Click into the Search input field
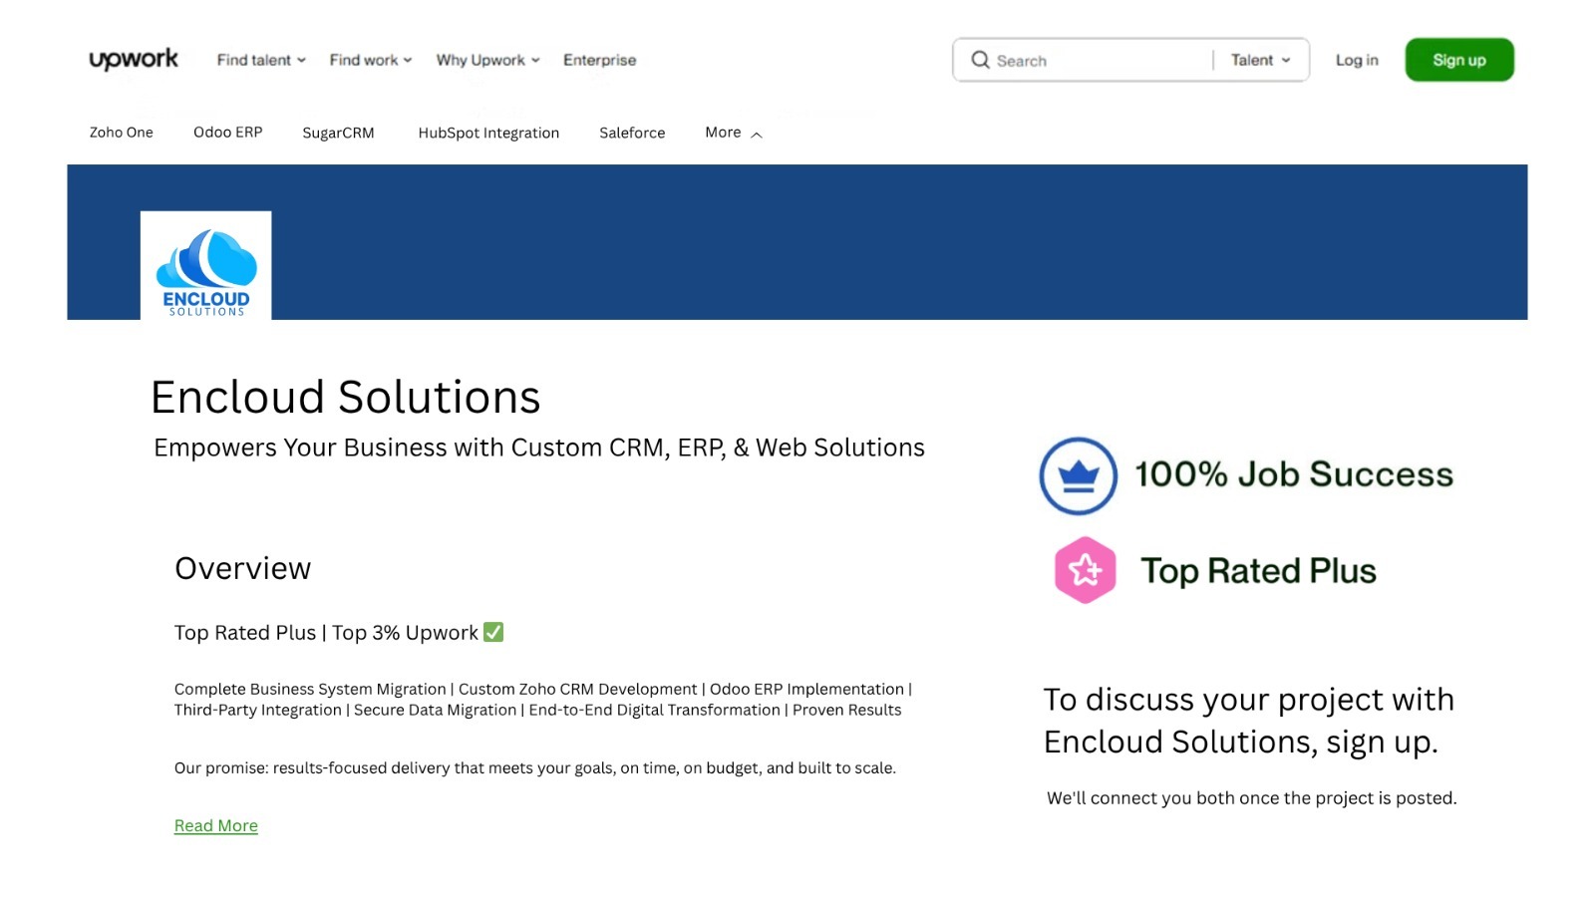 click(1097, 61)
